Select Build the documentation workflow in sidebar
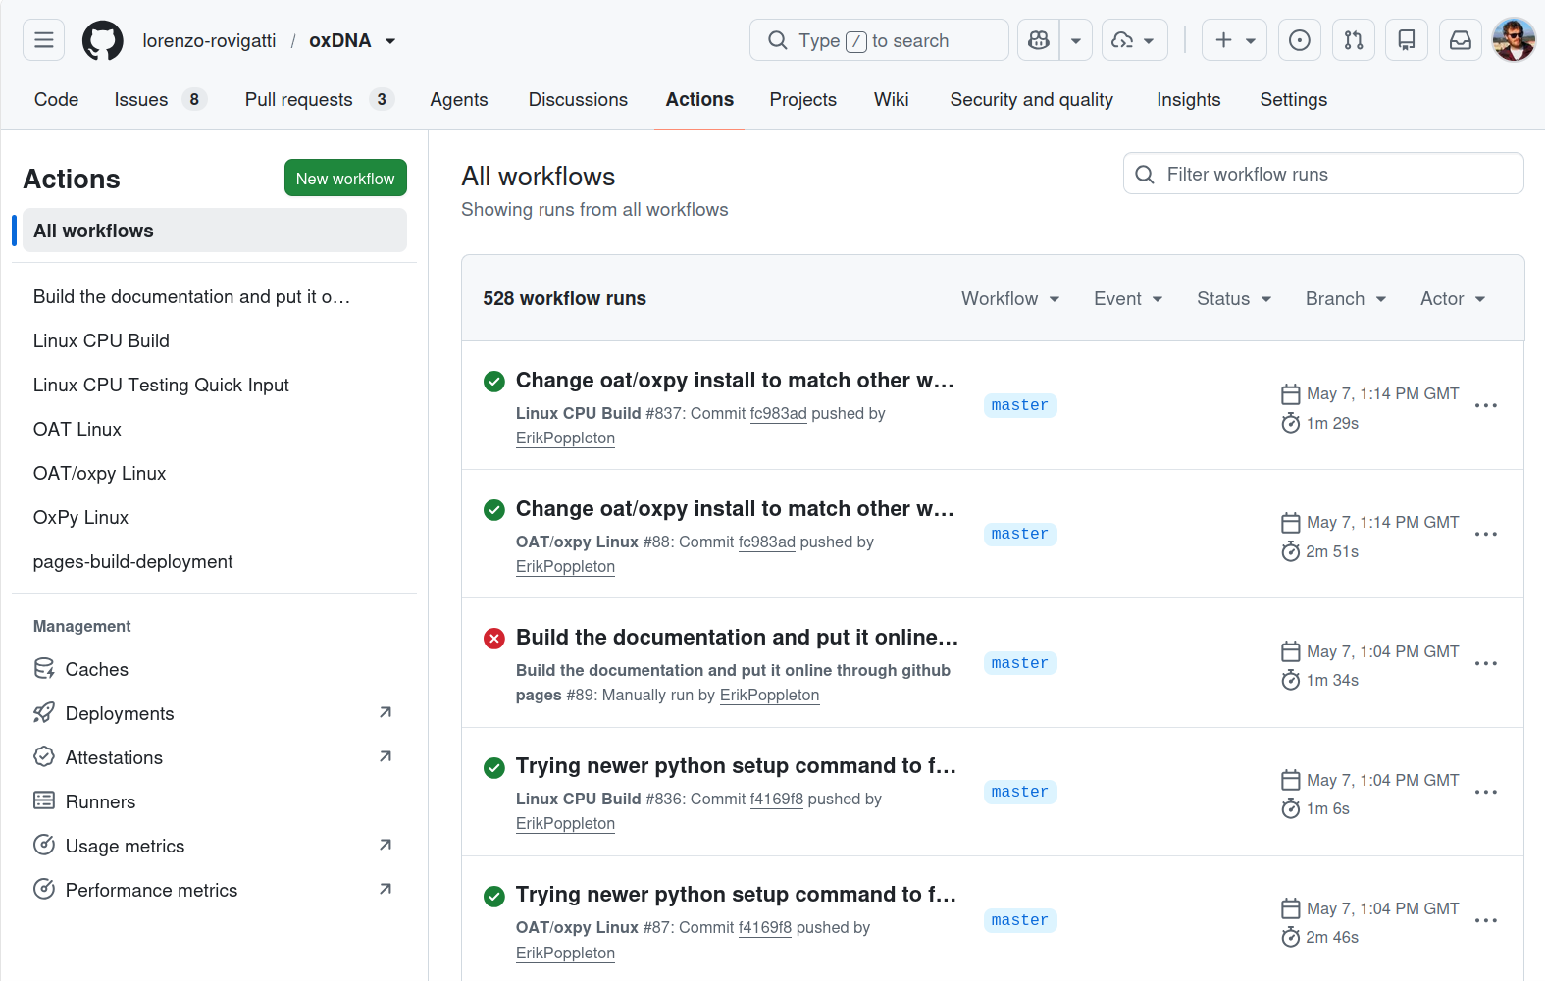Image resolution: width=1545 pixels, height=981 pixels. [215, 296]
